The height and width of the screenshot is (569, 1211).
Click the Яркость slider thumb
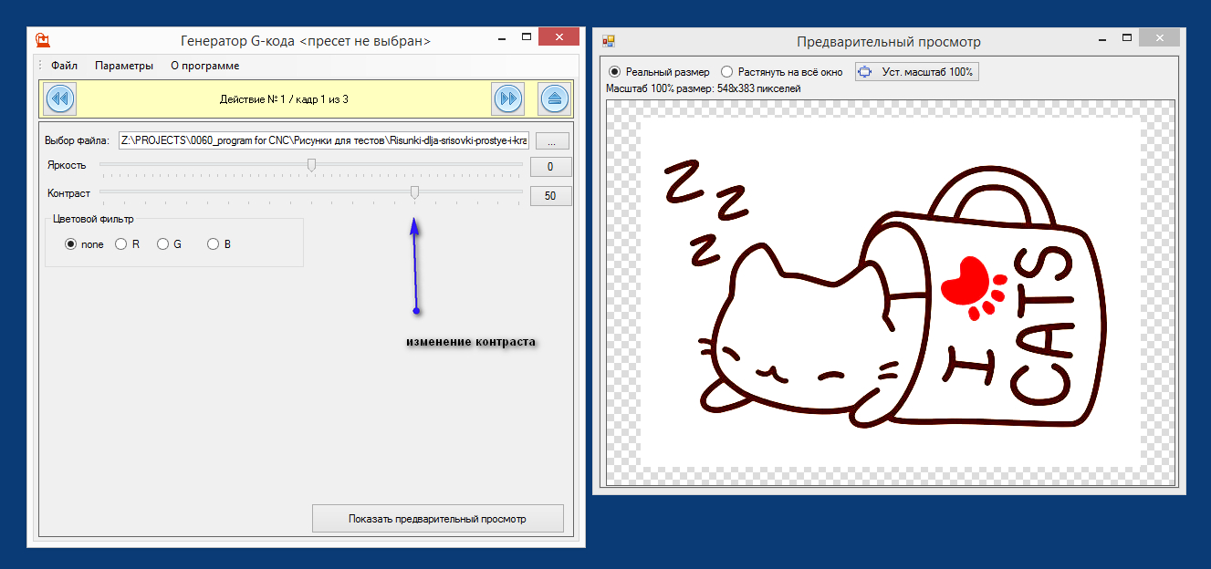311,165
